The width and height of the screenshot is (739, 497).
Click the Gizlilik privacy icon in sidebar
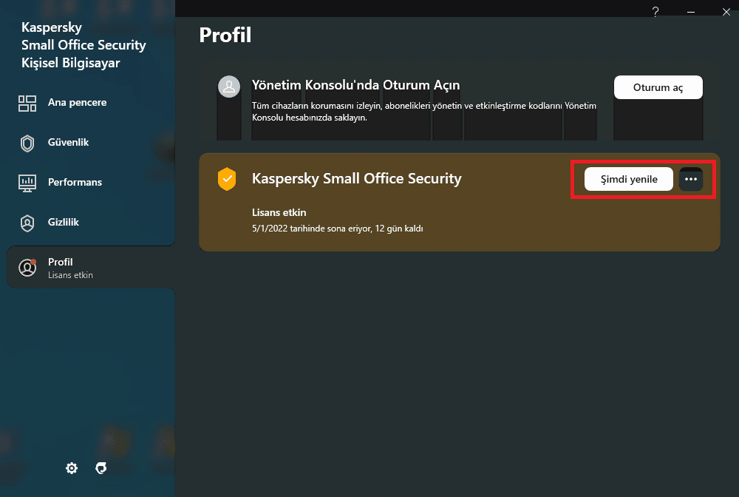(27, 222)
